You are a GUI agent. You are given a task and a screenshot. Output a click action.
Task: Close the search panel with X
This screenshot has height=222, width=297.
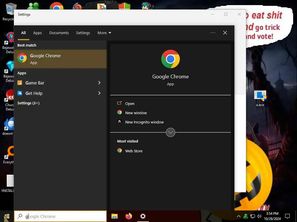pyautogui.click(x=225, y=33)
